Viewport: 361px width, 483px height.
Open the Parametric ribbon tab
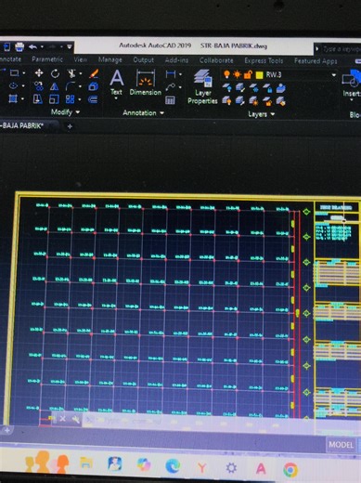pyautogui.click(x=47, y=59)
